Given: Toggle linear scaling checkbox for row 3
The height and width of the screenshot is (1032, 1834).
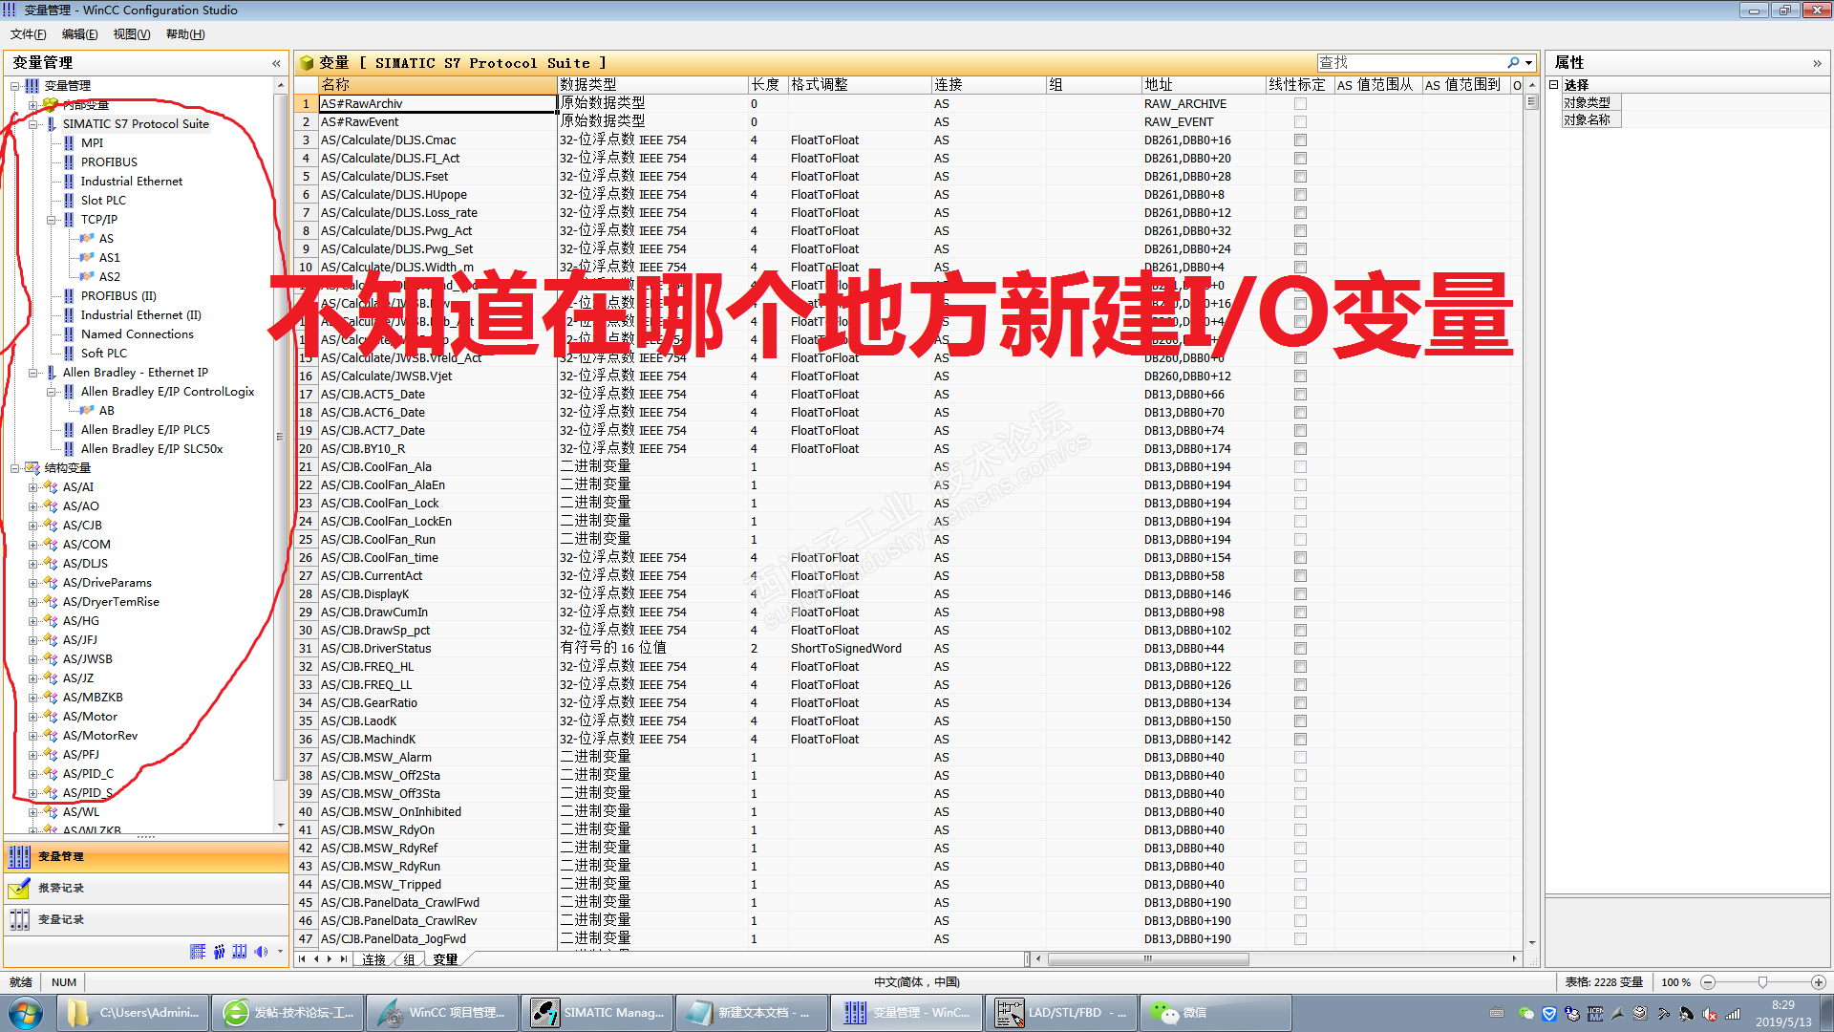Looking at the screenshot, I should (x=1300, y=140).
